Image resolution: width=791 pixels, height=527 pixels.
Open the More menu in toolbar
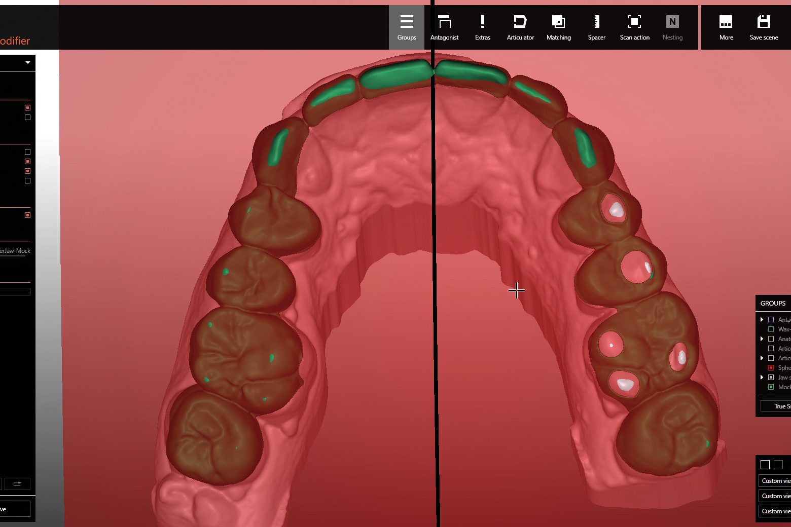726,27
